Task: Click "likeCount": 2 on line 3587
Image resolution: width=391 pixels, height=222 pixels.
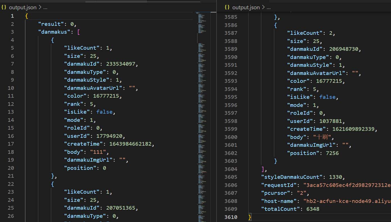Action: click(310, 33)
